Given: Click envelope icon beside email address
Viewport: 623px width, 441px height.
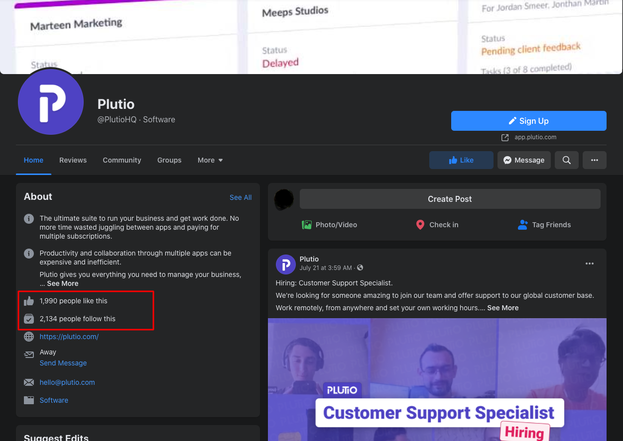Looking at the screenshot, I should point(29,382).
